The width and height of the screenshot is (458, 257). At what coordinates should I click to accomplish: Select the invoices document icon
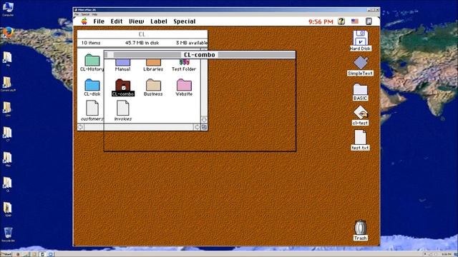[122, 108]
